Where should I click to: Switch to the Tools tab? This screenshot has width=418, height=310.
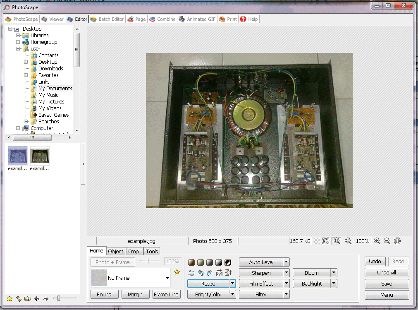click(x=152, y=251)
